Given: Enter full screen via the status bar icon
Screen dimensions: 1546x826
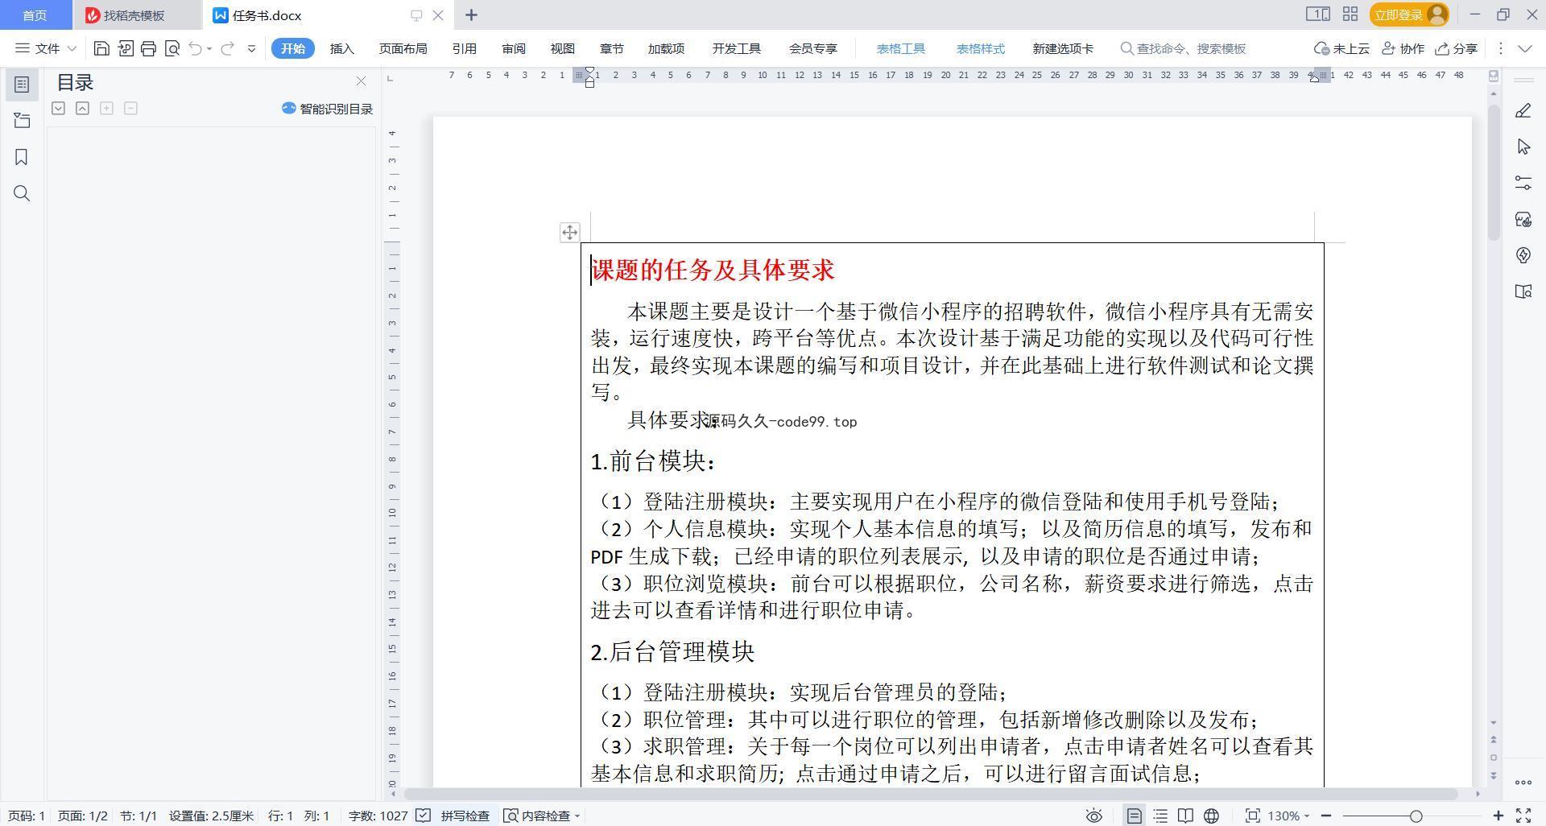Looking at the screenshot, I should point(1523,816).
